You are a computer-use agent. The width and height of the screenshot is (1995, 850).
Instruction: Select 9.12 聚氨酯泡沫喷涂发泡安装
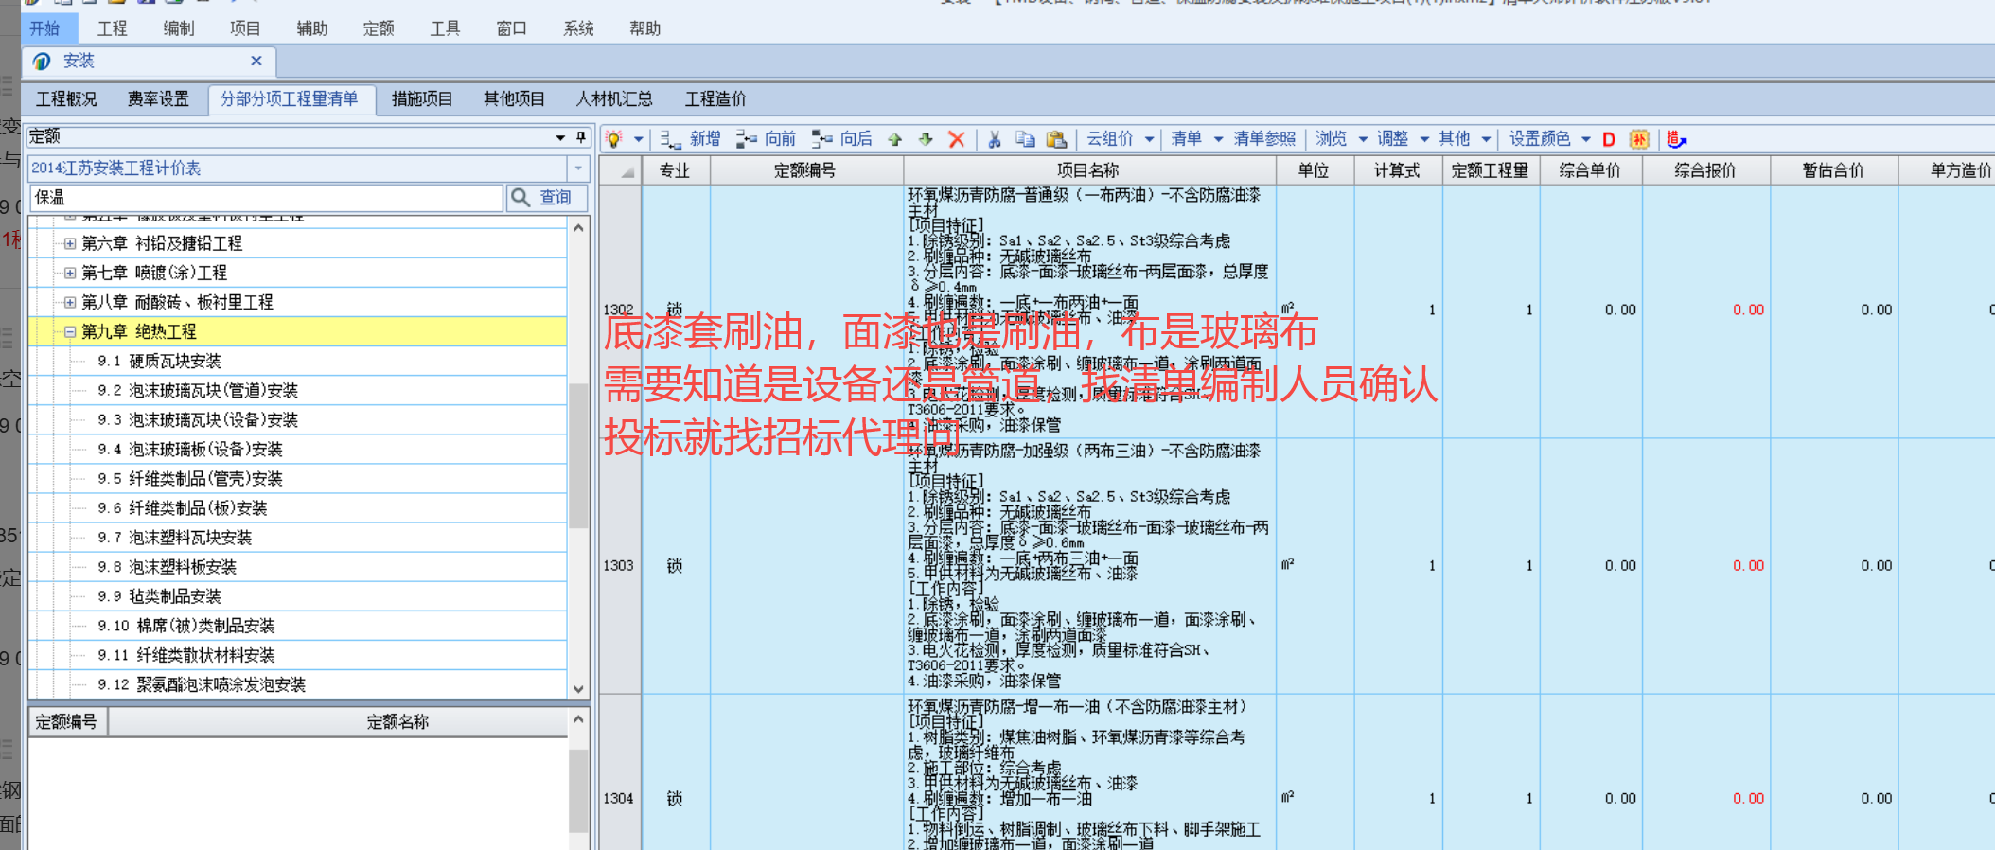pyautogui.click(x=202, y=684)
